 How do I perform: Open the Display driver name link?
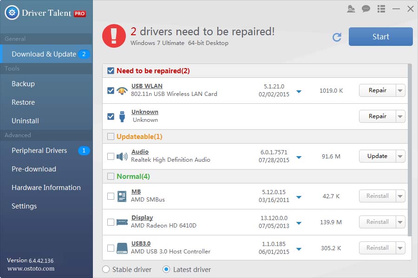tap(142, 218)
